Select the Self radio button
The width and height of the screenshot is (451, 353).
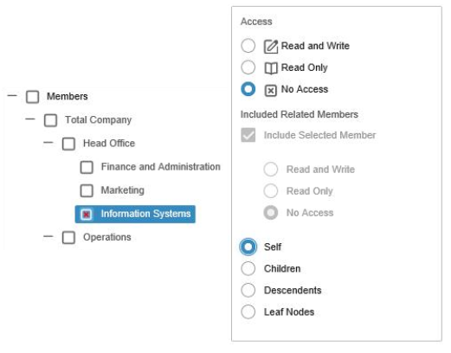248,247
